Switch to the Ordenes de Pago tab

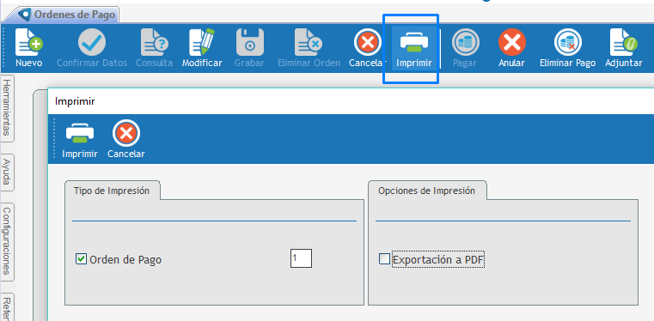[67, 15]
